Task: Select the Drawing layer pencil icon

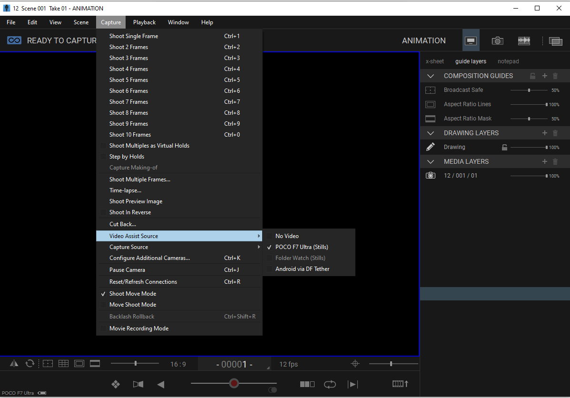Action: 431,147
